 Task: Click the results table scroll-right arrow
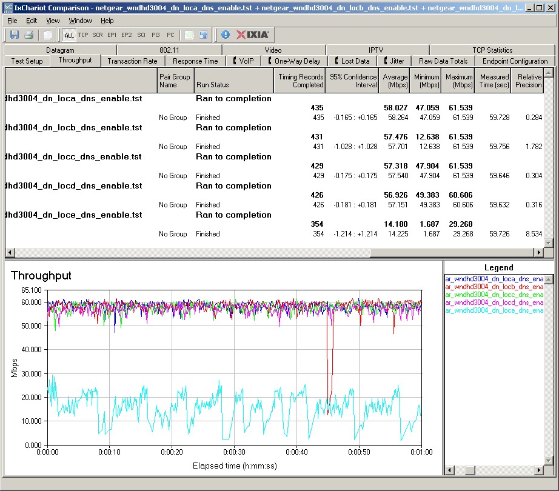click(x=539, y=253)
